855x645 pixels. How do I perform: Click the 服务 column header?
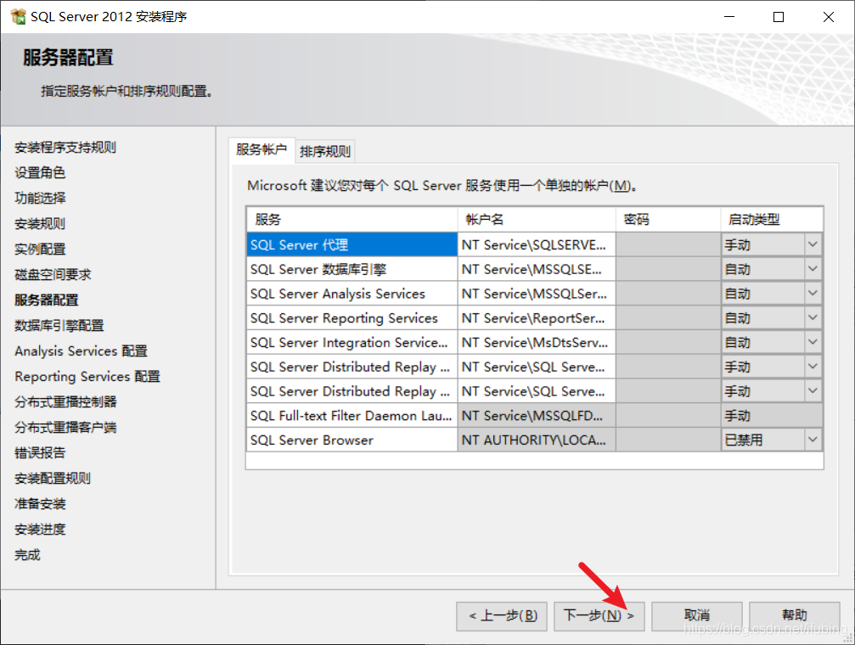click(352, 219)
